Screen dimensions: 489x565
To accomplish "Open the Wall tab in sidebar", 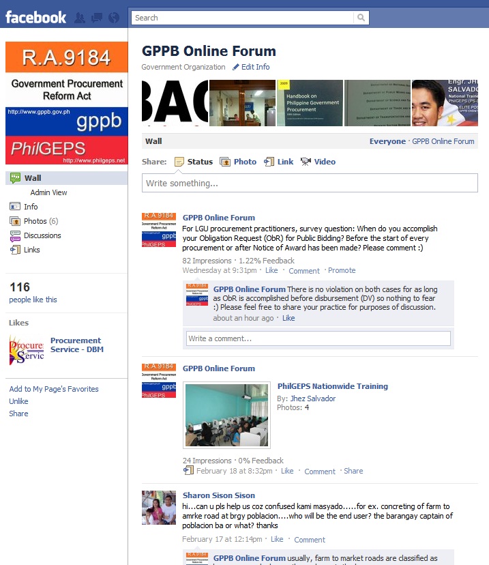I will 67,178.
